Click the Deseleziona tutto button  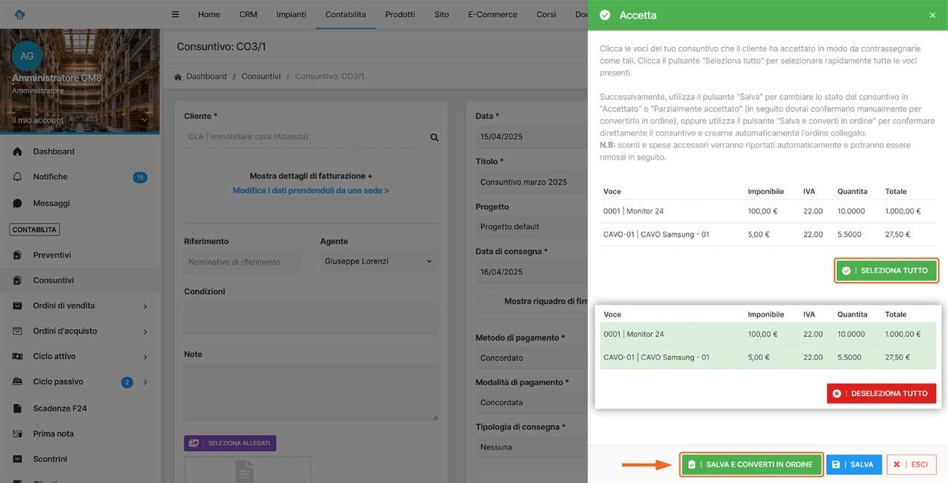[882, 393]
